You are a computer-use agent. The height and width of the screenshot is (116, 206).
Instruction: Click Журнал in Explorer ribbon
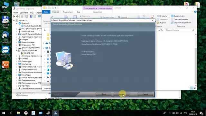[162, 23]
